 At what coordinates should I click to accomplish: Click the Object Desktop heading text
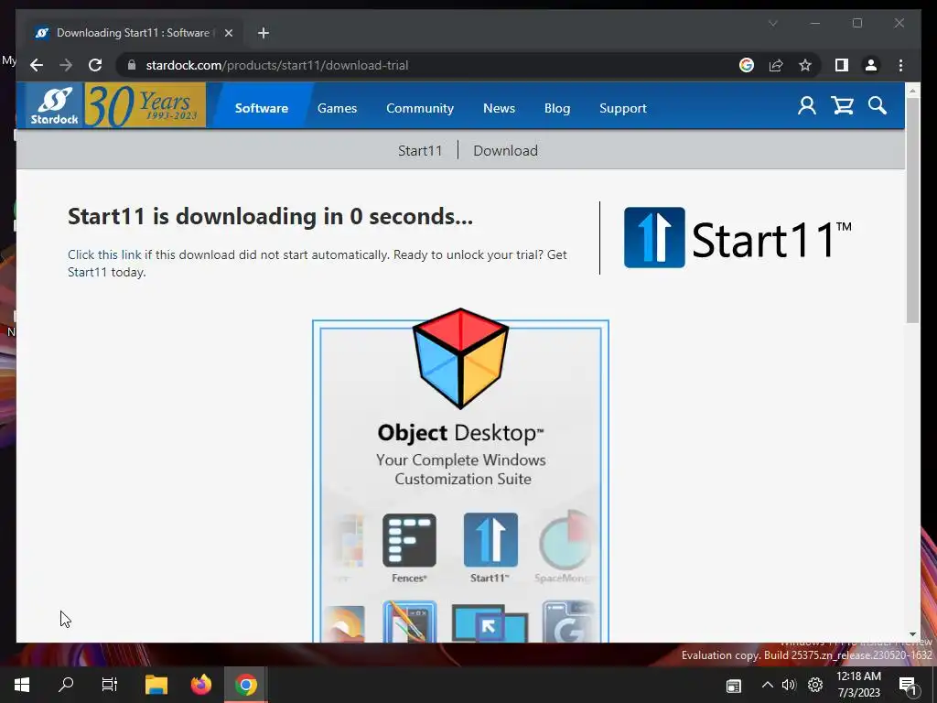coord(461,433)
